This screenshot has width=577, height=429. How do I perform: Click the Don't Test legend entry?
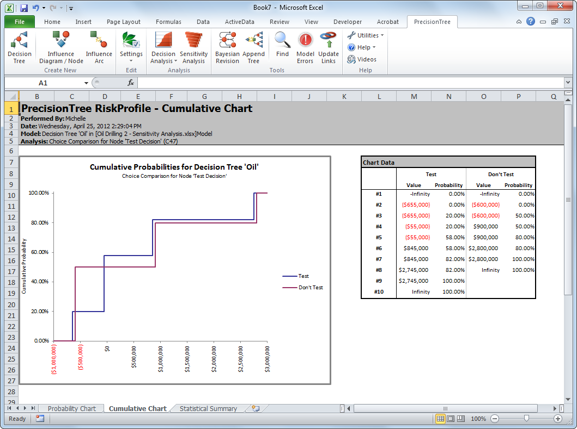coord(302,288)
